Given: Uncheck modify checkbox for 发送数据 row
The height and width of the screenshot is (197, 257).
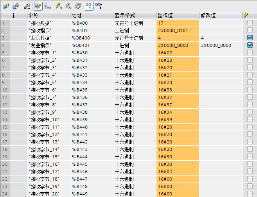Looking at the screenshot, I should [250, 38].
